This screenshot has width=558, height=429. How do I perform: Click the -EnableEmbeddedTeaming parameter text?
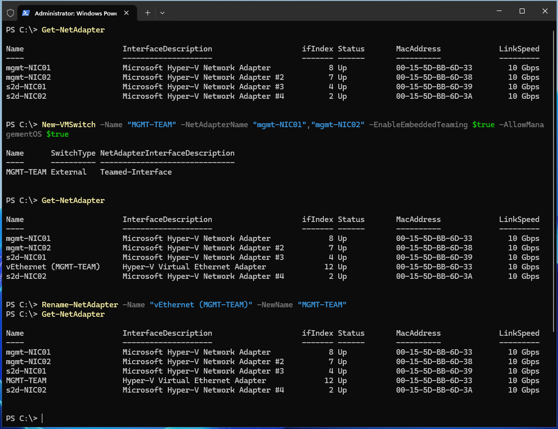[418, 125]
